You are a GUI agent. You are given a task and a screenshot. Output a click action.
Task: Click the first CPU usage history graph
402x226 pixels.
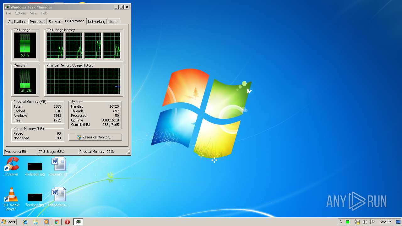pyautogui.click(x=55, y=46)
